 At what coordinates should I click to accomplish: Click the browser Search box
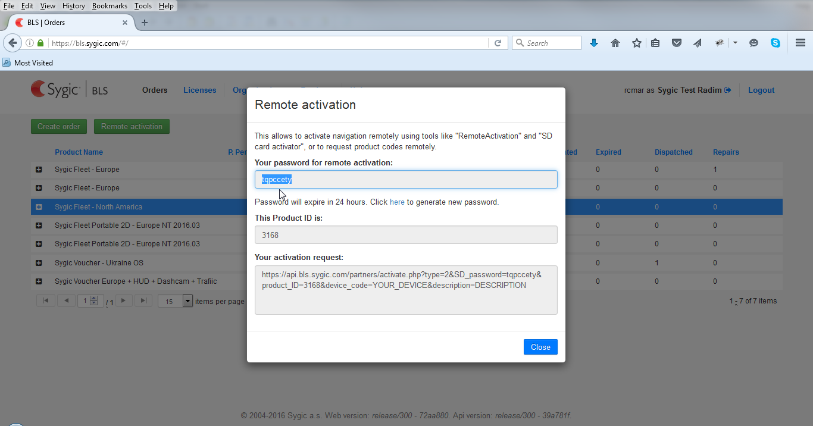[x=546, y=43]
